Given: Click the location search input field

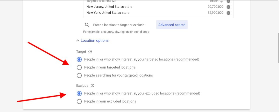Looking at the screenshot, I should (x=121, y=25).
